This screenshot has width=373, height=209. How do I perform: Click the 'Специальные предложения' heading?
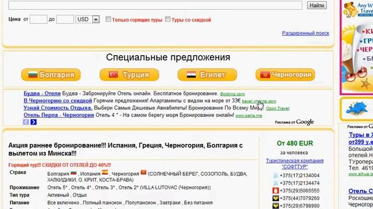168,57
